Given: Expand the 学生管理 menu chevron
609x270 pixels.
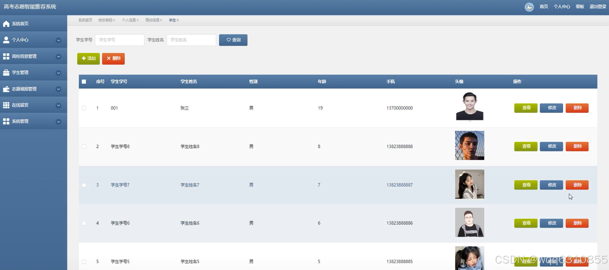Looking at the screenshot, I should pyautogui.click(x=58, y=73).
